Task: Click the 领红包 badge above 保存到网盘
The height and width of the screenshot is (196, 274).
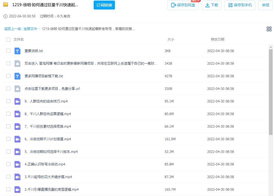Action: coord(196,1)
